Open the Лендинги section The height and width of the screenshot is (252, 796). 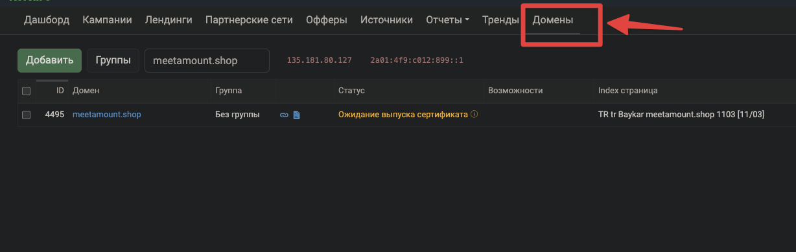pos(169,20)
